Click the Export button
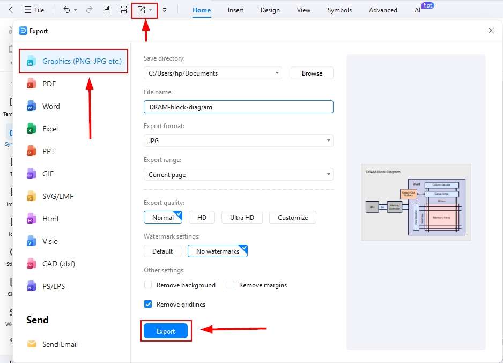503x363 pixels. [166, 331]
